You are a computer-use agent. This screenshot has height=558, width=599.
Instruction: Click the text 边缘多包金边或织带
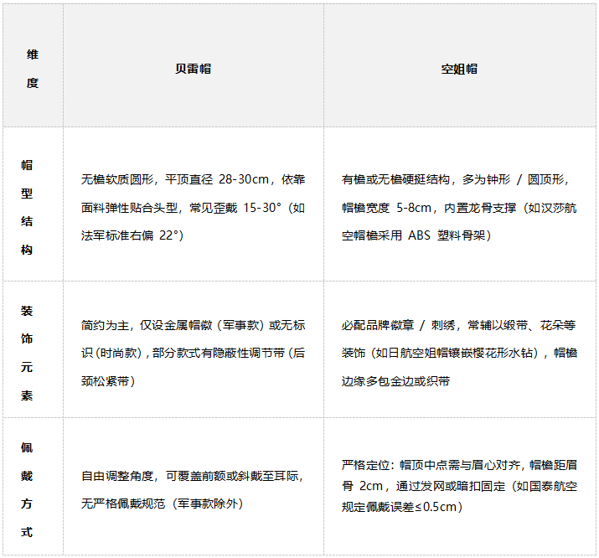395,381
